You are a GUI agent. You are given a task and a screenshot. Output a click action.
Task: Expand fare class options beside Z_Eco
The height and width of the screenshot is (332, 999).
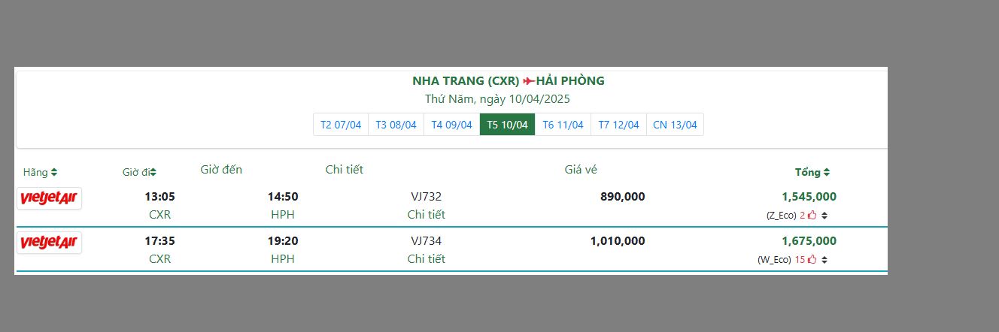824,216
